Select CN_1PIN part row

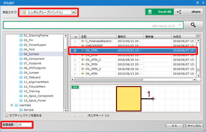pyautogui.click(x=134, y=50)
